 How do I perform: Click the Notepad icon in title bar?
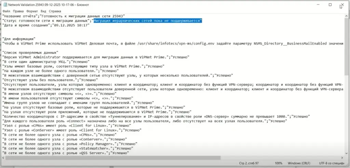(5, 5)
